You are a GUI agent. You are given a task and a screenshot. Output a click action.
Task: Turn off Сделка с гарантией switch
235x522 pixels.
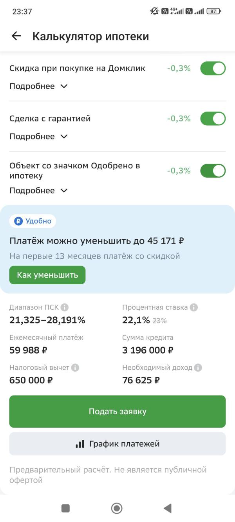[213, 119]
